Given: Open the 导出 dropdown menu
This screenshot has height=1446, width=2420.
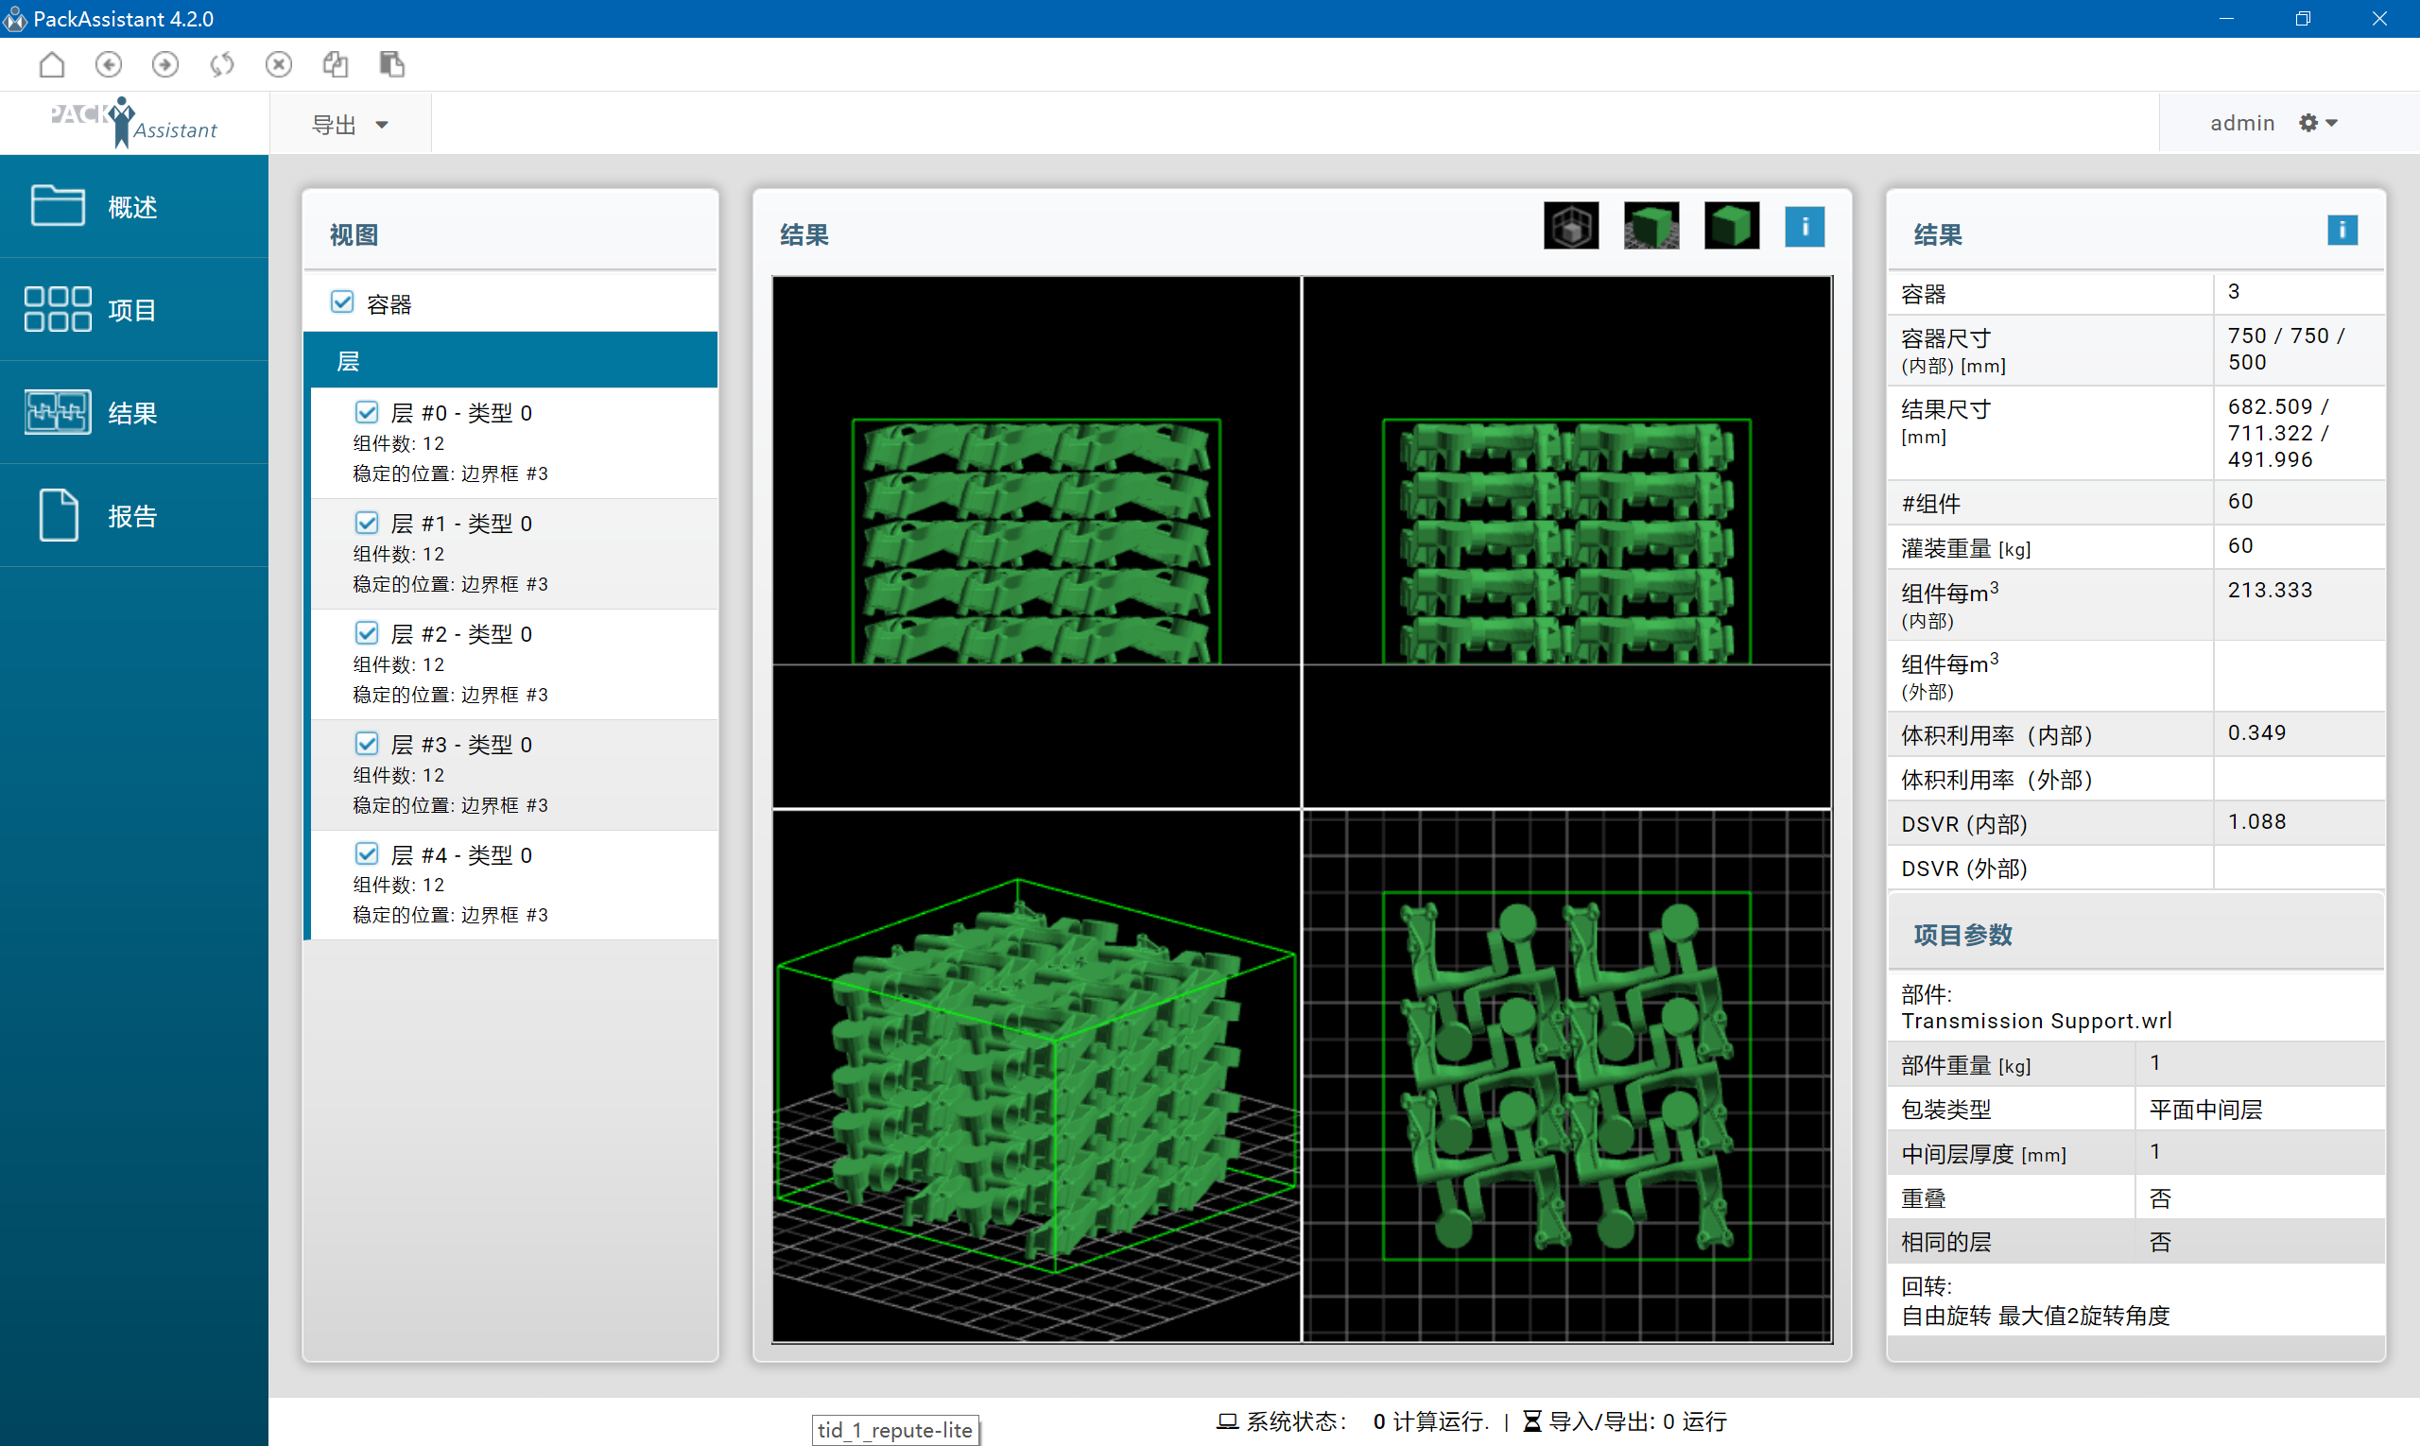Looking at the screenshot, I should coord(350,125).
